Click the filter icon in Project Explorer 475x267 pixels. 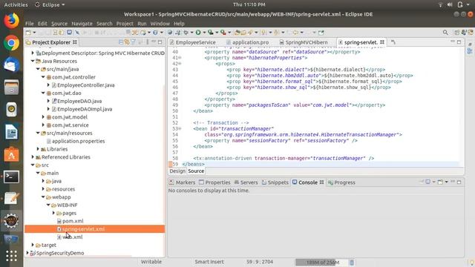tap(134, 42)
